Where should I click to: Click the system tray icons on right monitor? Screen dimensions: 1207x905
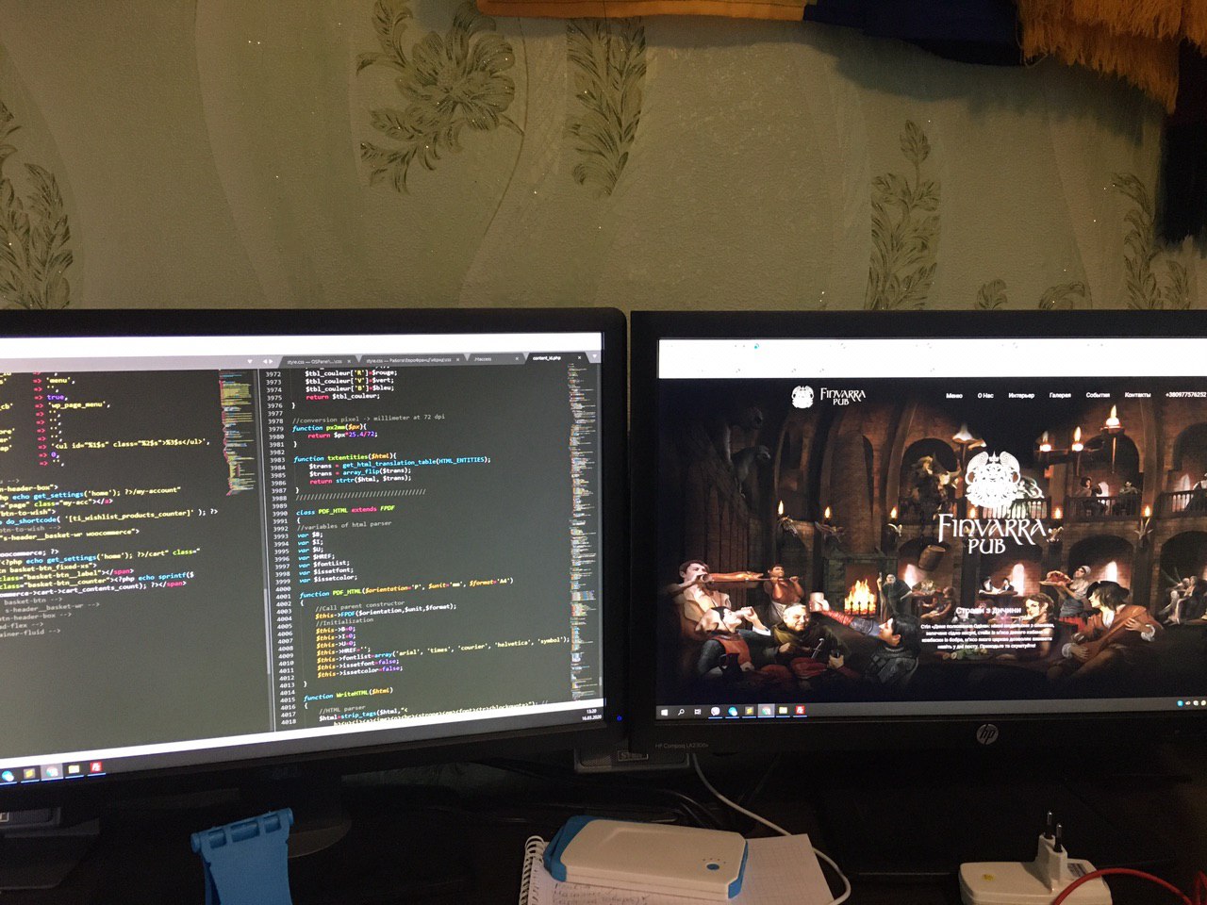tap(1192, 703)
